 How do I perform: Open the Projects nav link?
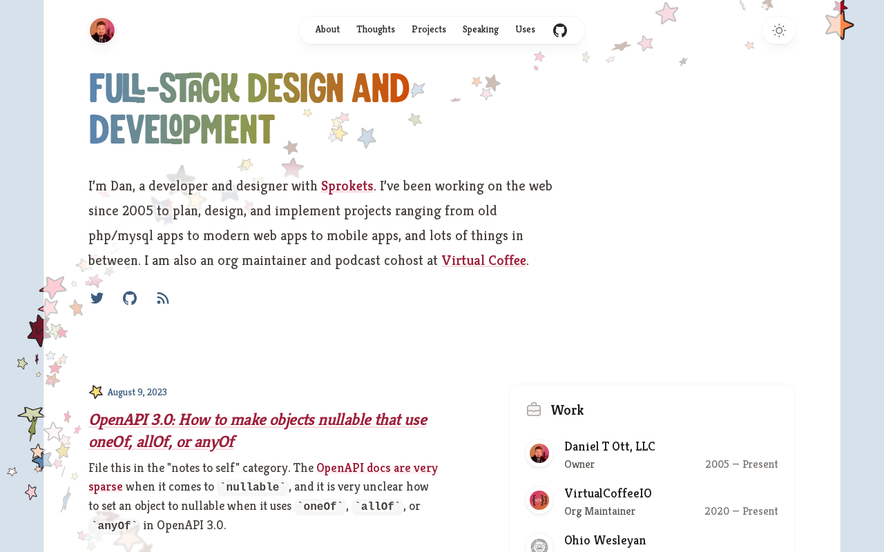[429, 30]
